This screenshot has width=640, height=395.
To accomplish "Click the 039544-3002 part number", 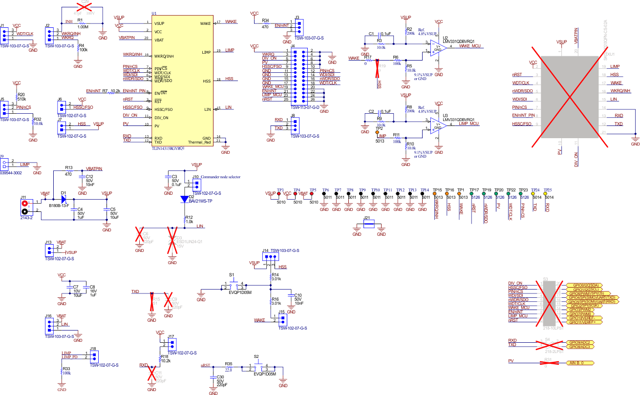I will 11,173.
